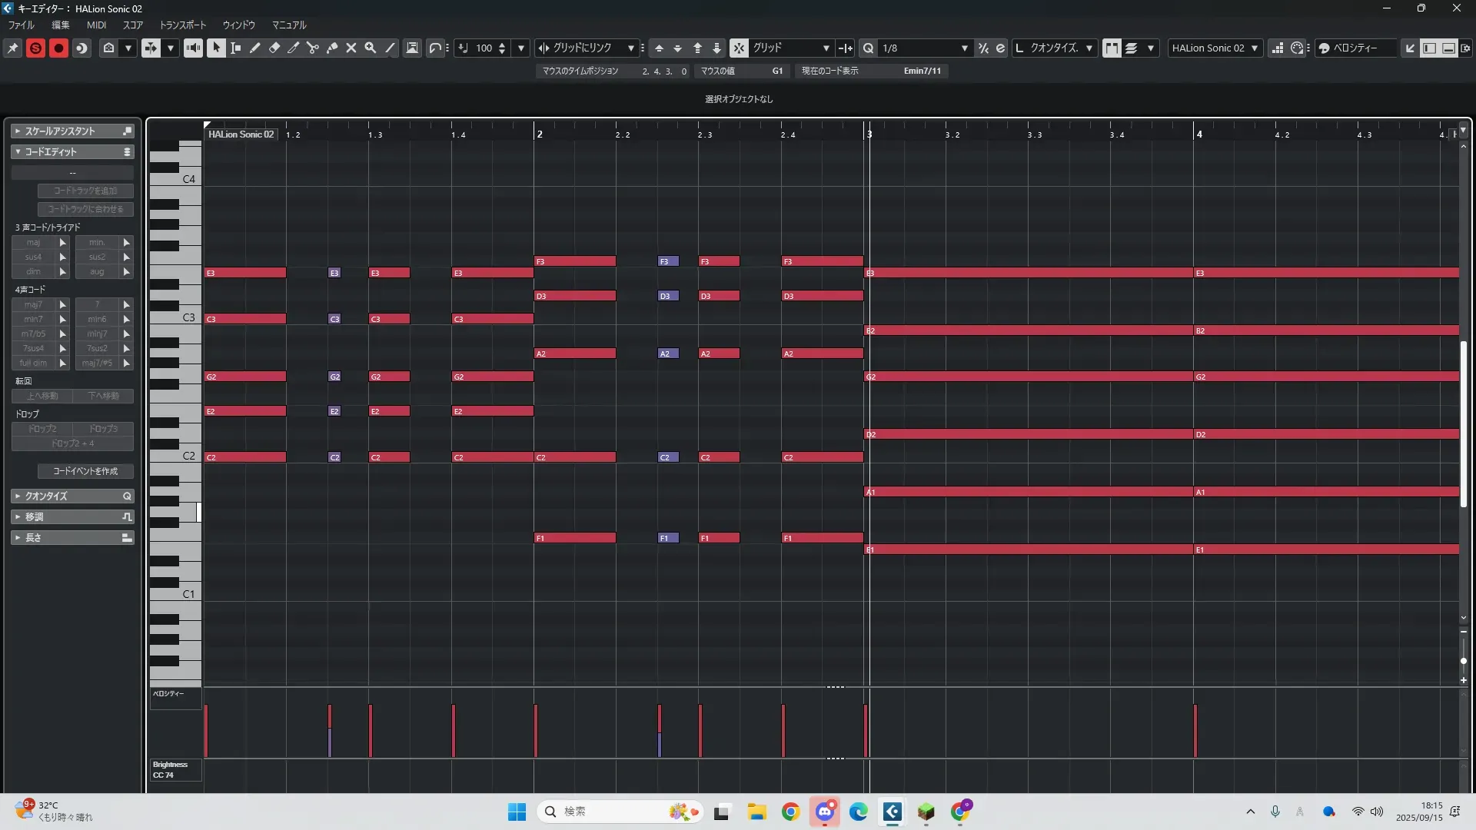Select the Glue tool
The image size is (1476, 830).
332,48
